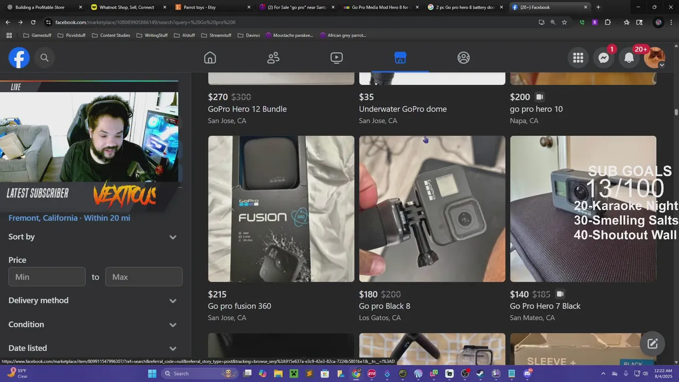Open the Go pro Black 8 listing photo
679x382 pixels.
point(432,209)
